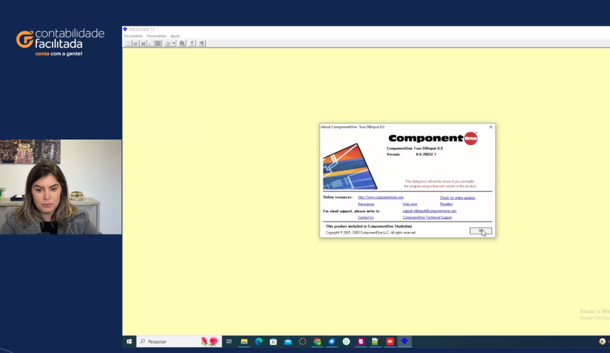
Task: Click the question mark help toolbar icon
Action: pos(192,43)
